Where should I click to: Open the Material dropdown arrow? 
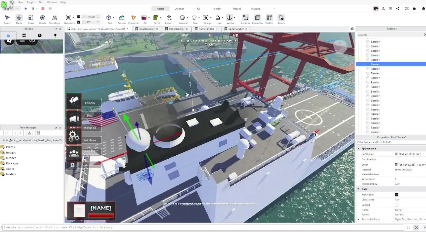187,18
